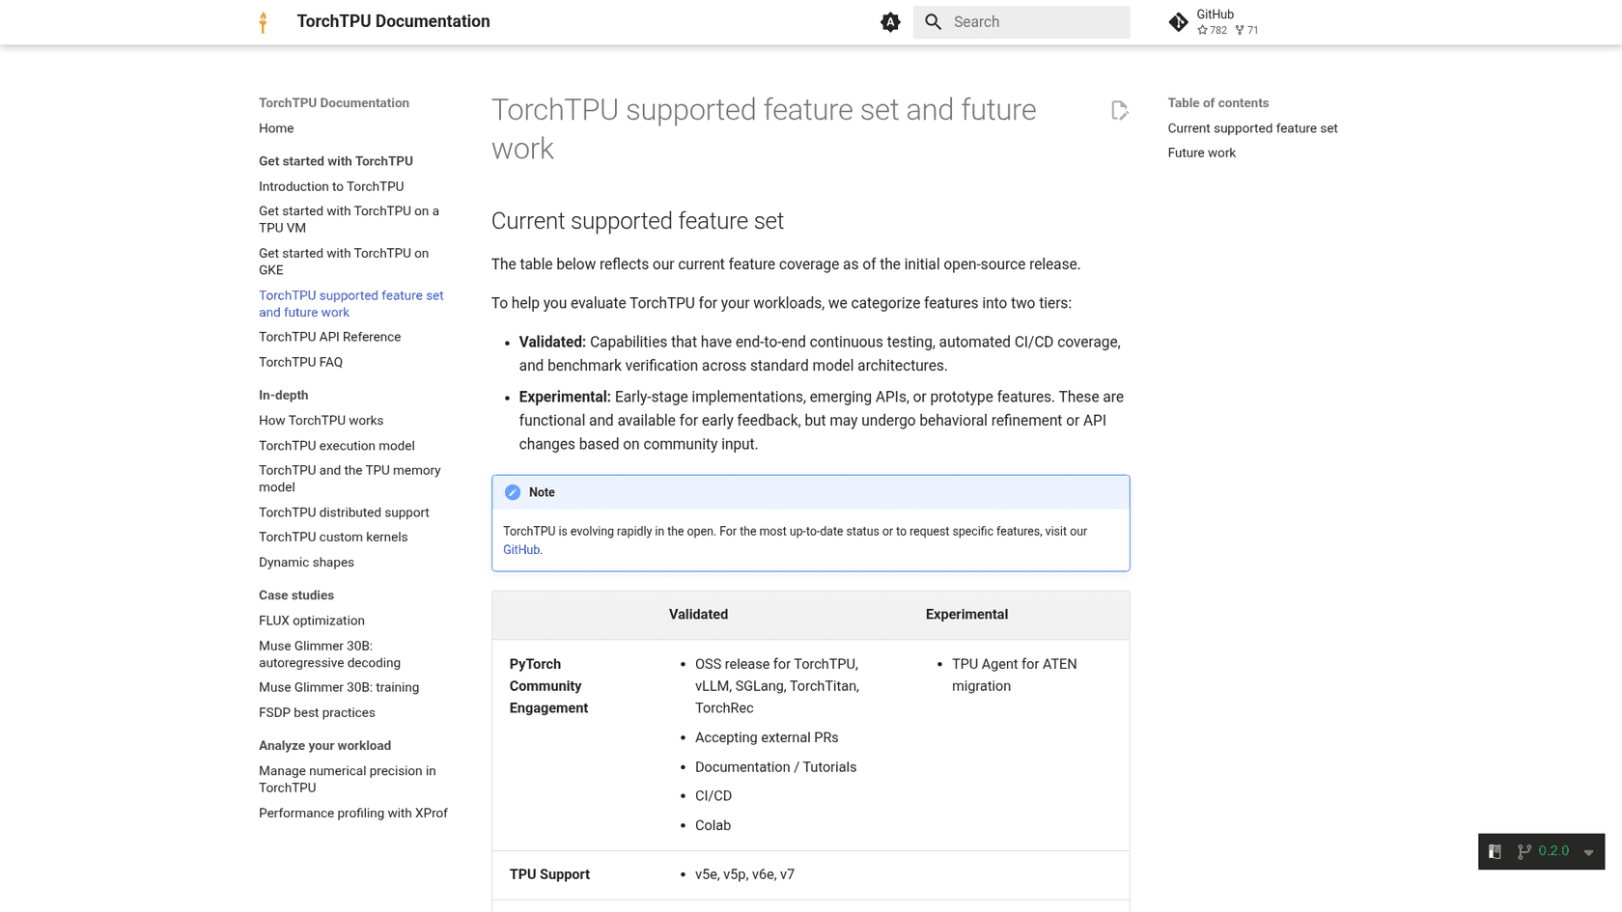The height and width of the screenshot is (912, 1622).
Task: Open TorchTPU execution model page
Action: click(336, 446)
